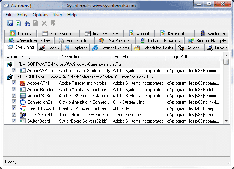Click the Delete X toolbar icon
234x169 pixels.
[x=44, y=23]
